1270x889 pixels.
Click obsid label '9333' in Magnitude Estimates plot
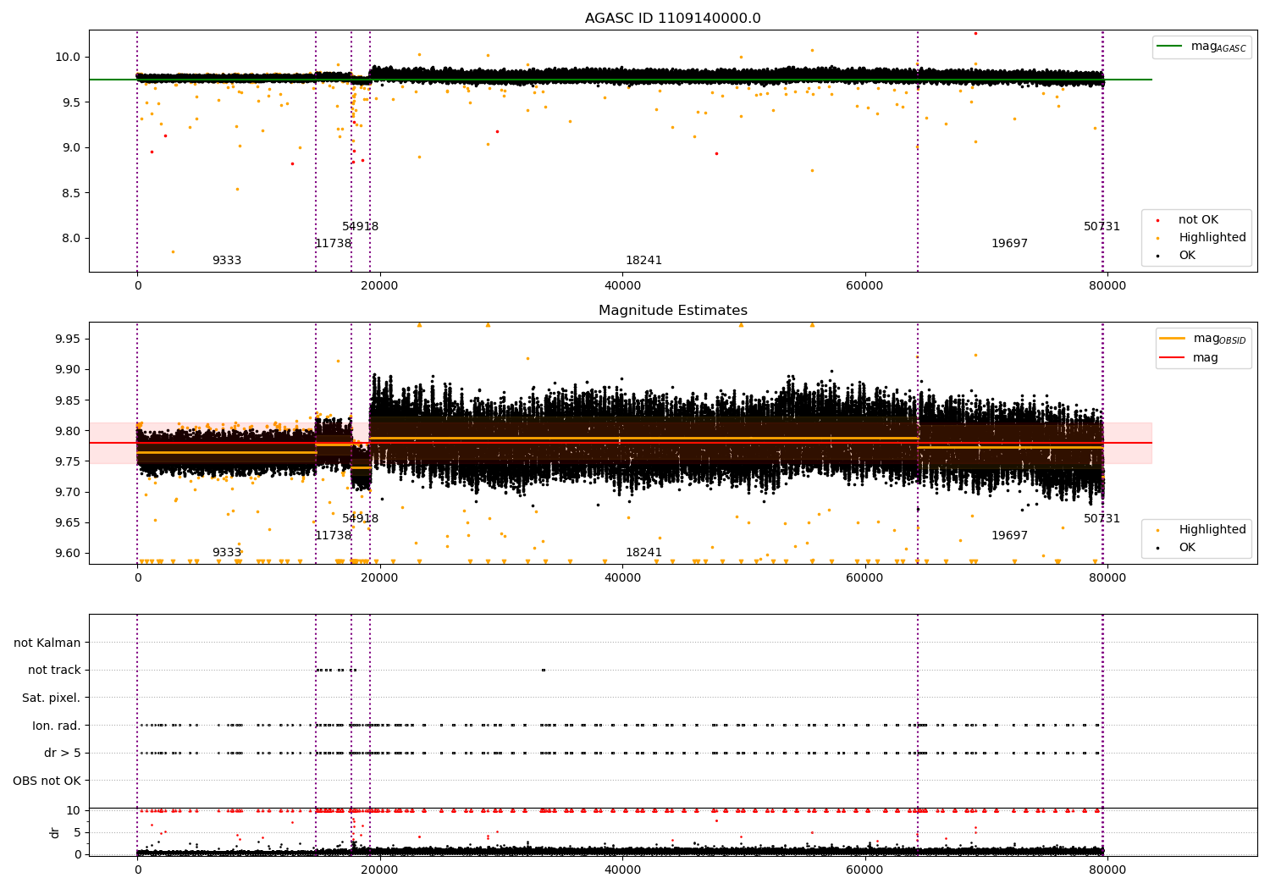pyautogui.click(x=227, y=553)
